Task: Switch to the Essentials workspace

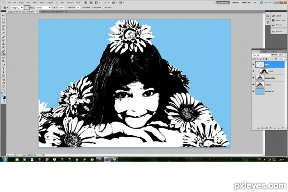Action: (223, 3)
